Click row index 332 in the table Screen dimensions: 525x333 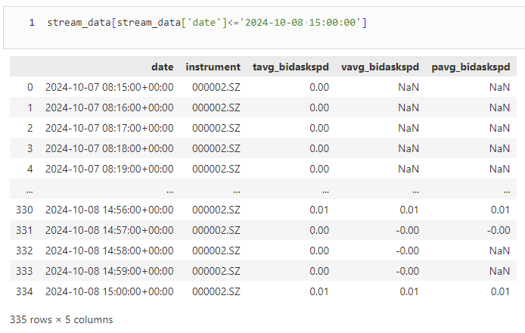pos(25,251)
